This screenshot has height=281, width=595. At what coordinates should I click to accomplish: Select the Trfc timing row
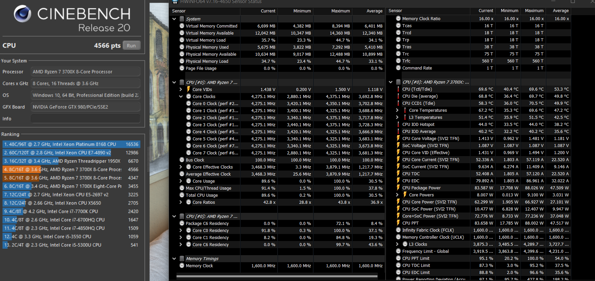(479, 61)
